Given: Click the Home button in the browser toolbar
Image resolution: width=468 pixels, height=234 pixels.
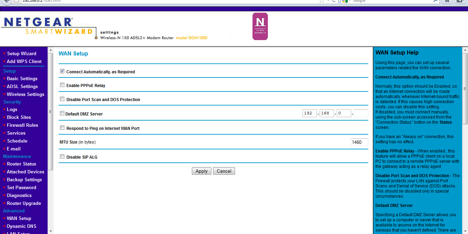Looking at the screenshot, I should 446,2.
